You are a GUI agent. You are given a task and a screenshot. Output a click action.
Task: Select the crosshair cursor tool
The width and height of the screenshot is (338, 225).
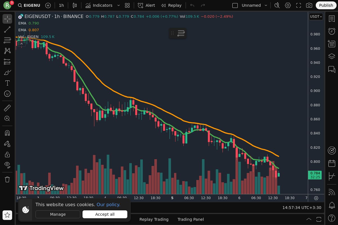point(7,19)
